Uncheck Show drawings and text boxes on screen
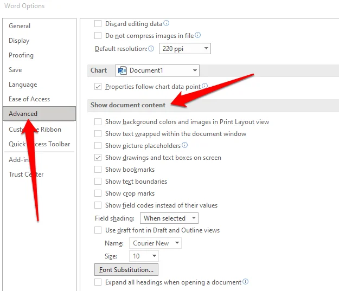This screenshot has width=339, height=291. pyautogui.click(x=98, y=158)
